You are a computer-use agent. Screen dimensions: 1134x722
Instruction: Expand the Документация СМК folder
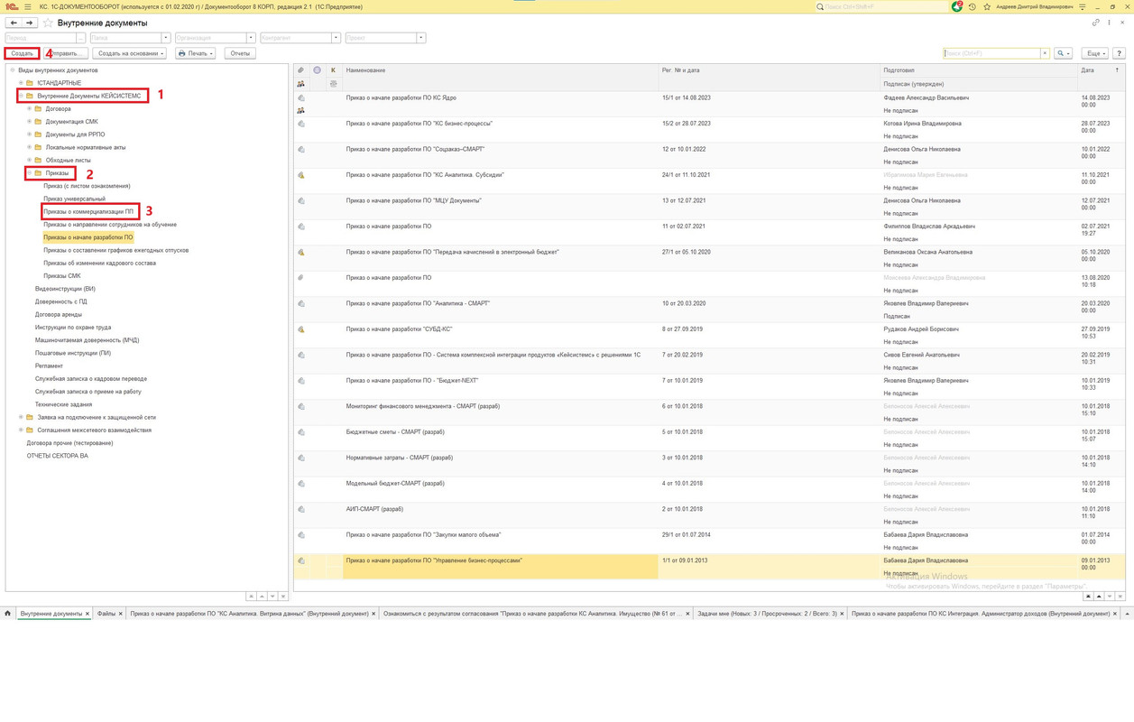29,121
